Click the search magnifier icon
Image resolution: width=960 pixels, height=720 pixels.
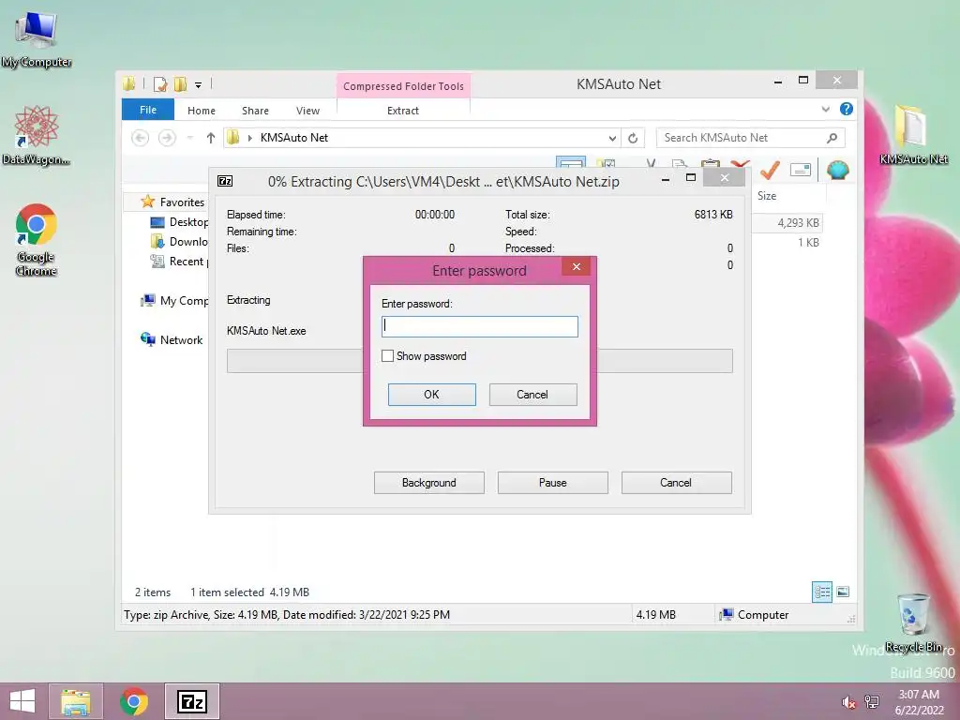(832, 138)
